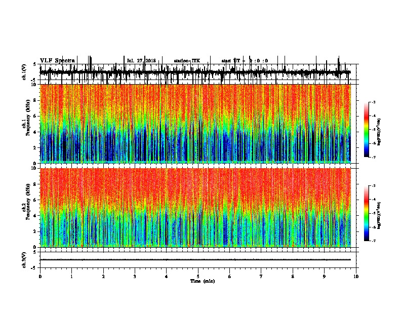401x310 pixels.
Task: Click the '-7' bottom value of ch.2 color bar
Action: (x=373, y=241)
